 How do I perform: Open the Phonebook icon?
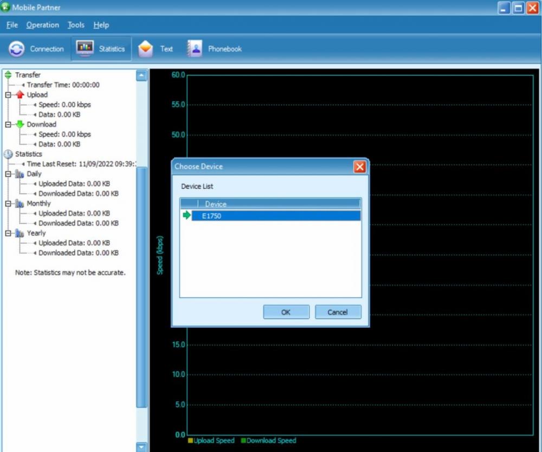(x=194, y=49)
